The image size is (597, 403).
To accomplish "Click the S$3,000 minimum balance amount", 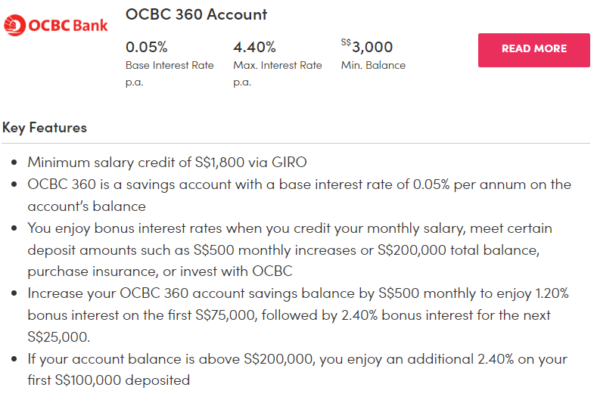I will click(372, 48).
